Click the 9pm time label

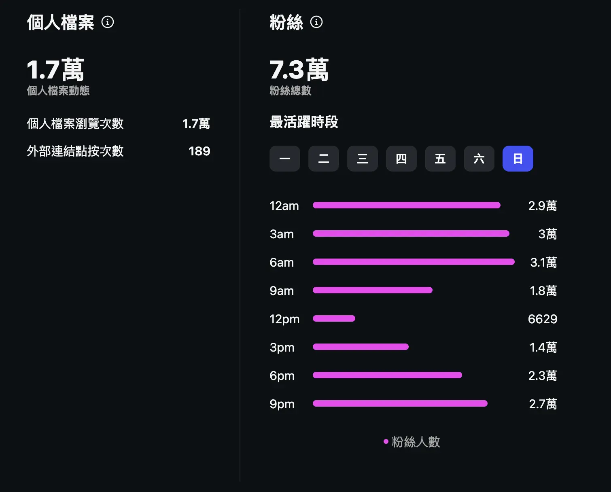click(x=282, y=404)
